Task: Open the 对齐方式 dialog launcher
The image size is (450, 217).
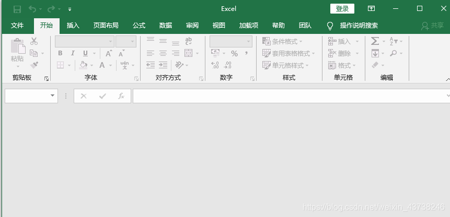Action: click(x=201, y=79)
